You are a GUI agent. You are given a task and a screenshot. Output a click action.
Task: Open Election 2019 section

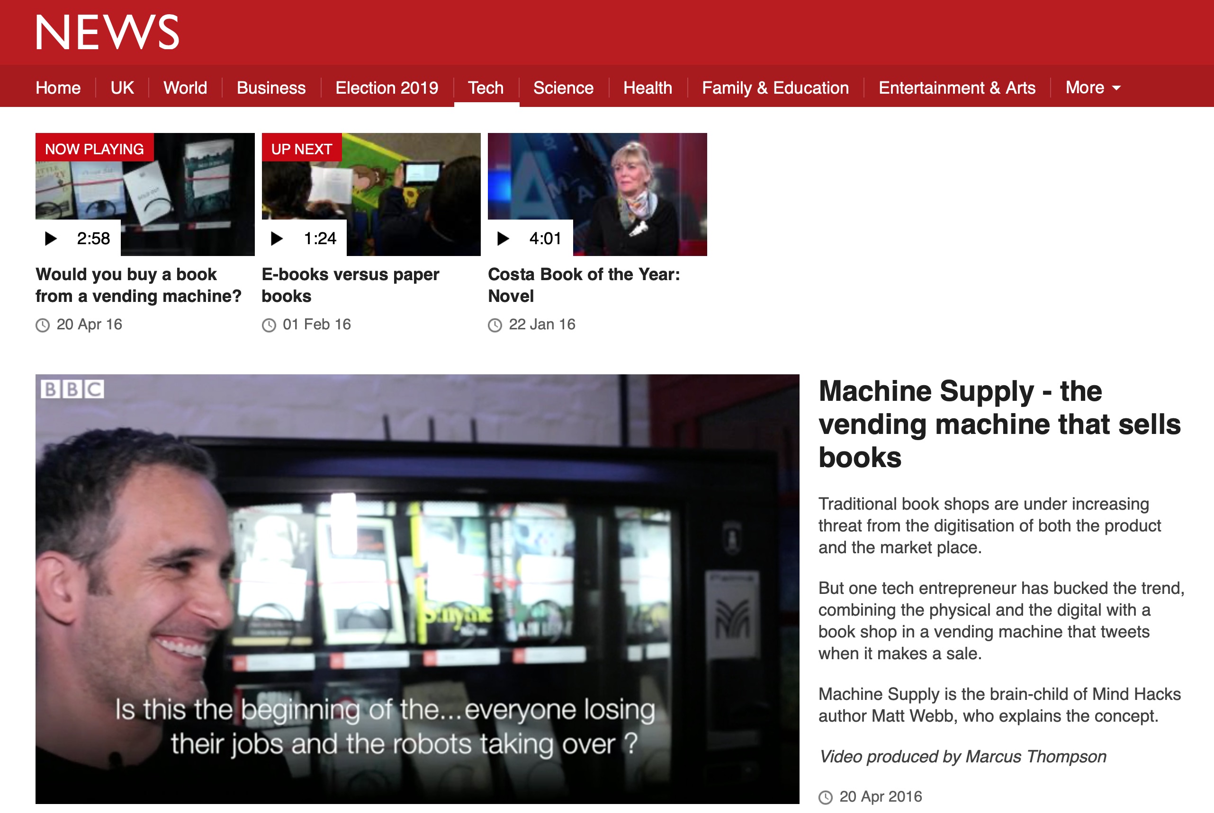pos(387,88)
